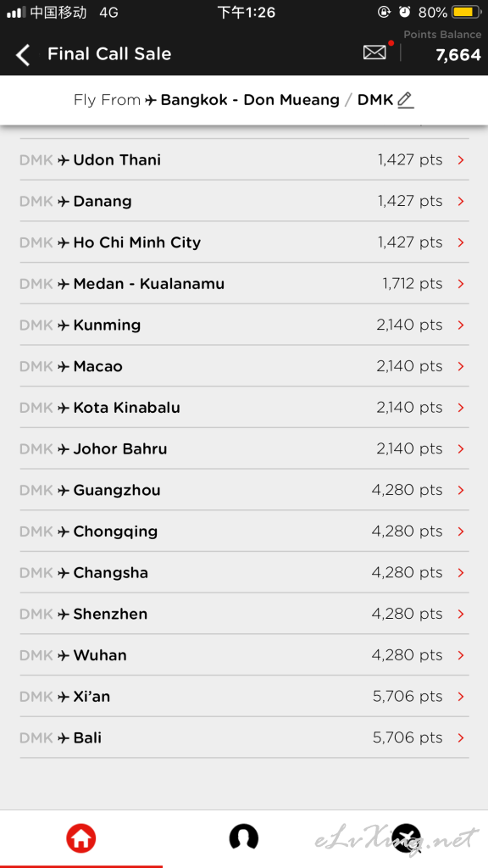Tap the pencil edit icon next to DMK

point(406,100)
